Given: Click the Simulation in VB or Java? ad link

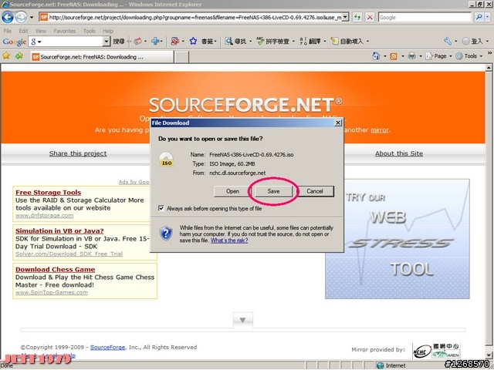Looking at the screenshot, I should (x=59, y=230).
